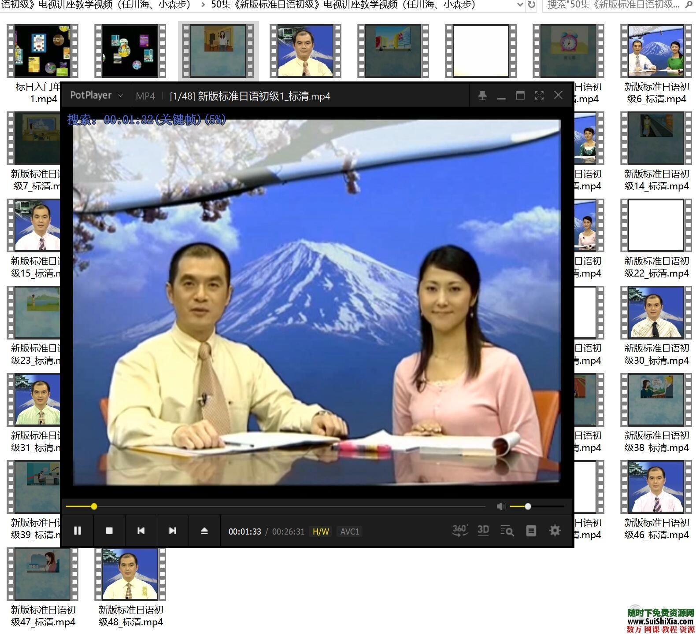Enter fullscreen mode in PotPlayer
This screenshot has height=635, width=696.
coord(539,96)
